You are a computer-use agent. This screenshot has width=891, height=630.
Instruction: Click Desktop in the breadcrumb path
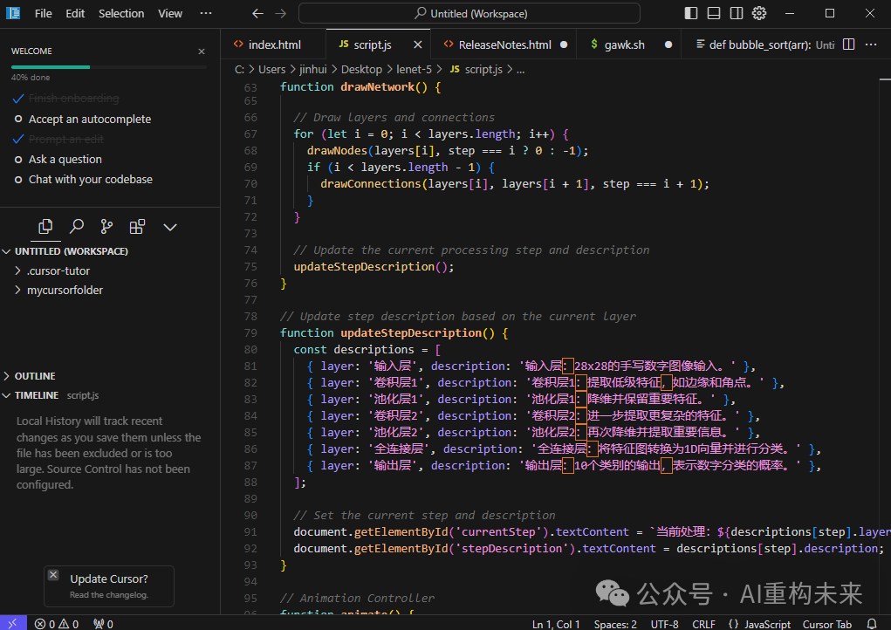pyautogui.click(x=361, y=69)
